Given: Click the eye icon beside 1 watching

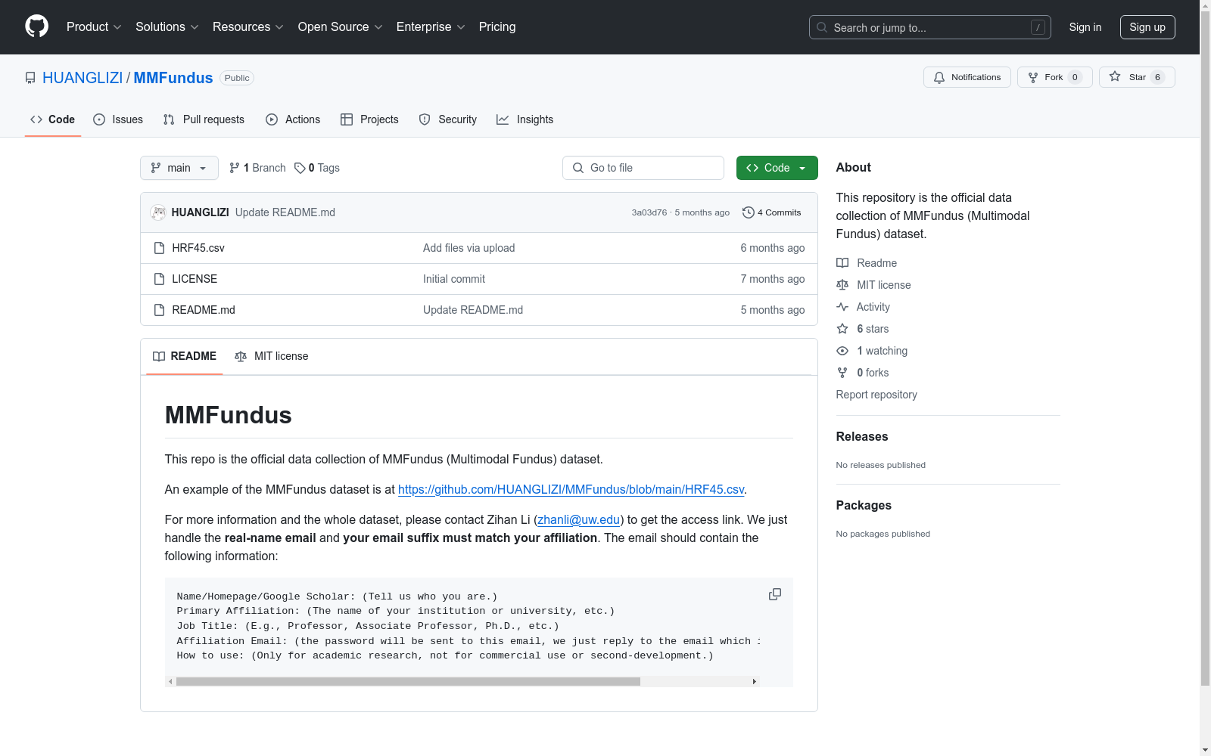Looking at the screenshot, I should tap(842, 351).
